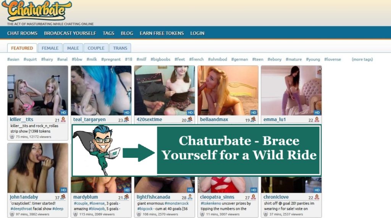Click the gender icon beside bellaandmax's age
This screenshot has width=391, height=218.
click(x=253, y=120)
